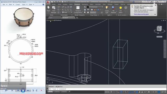Click the sign-in user icon in title bar
The height and width of the screenshot is (94, 167).
coord(133,2)
